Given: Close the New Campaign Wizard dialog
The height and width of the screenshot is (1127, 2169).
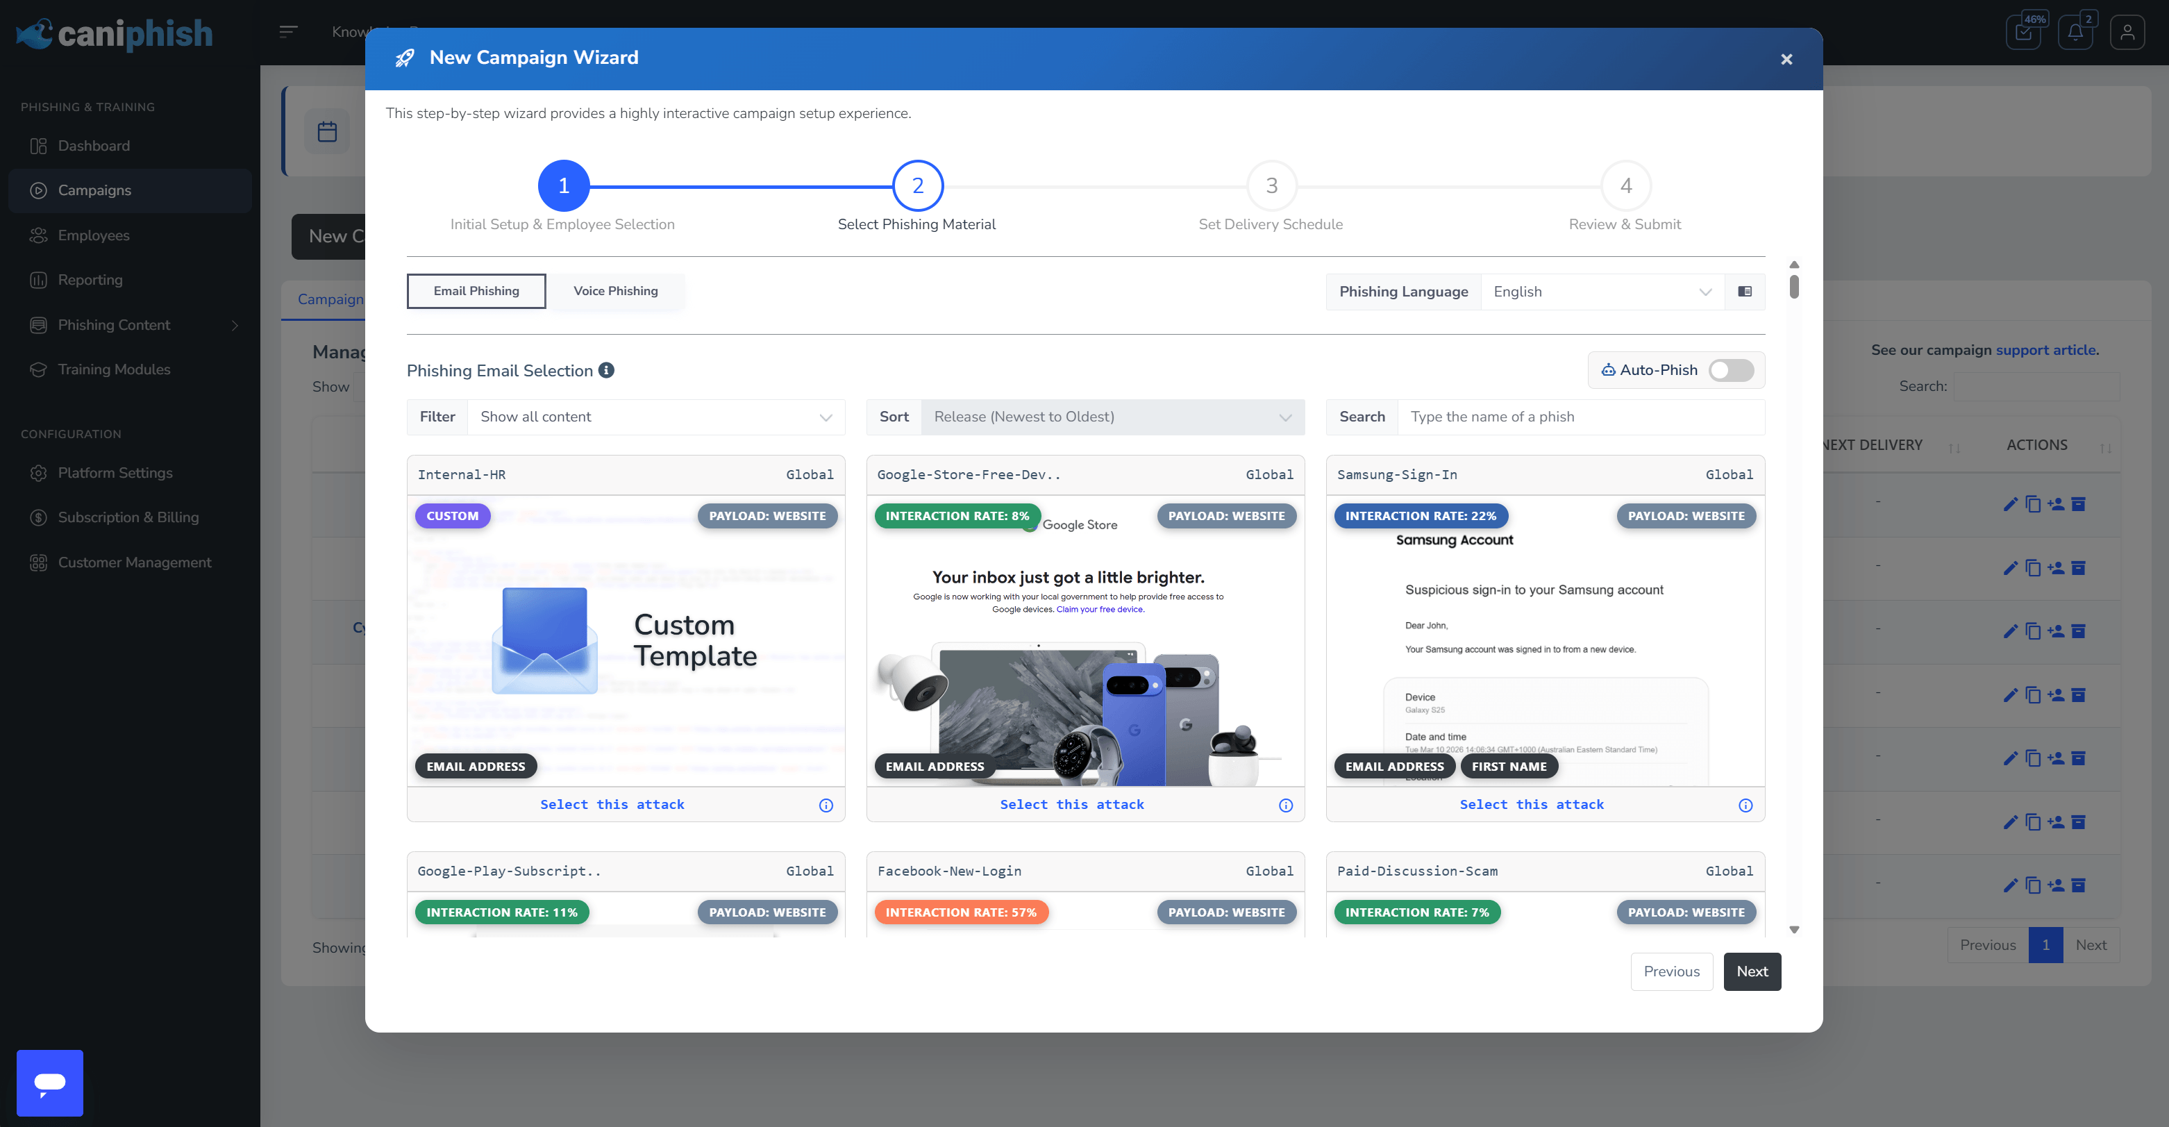Looking at the screenshot, I should (1786, 59).
